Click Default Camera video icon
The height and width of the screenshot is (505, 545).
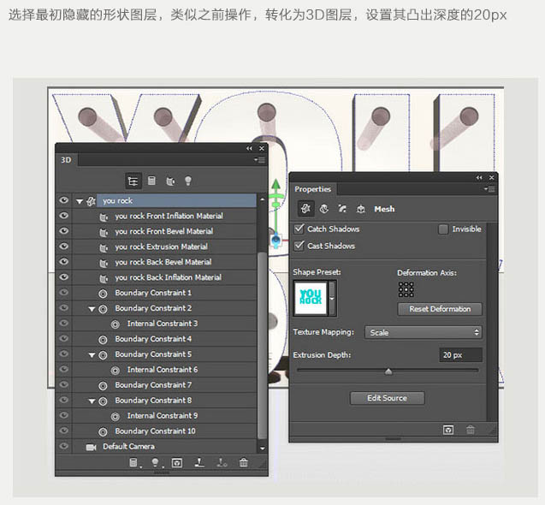pos(91,447)
